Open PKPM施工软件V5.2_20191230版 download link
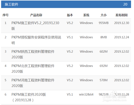Screen dimensions: 134x105 point(35,26)
